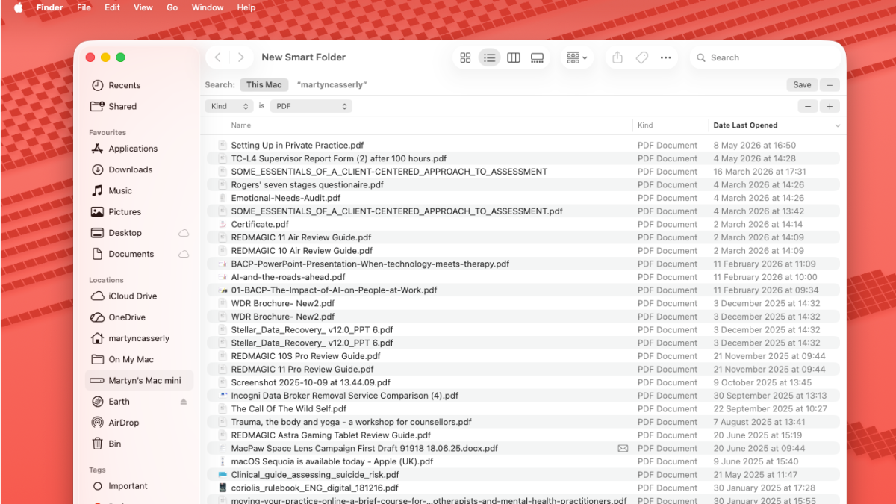This screenshot has height=504, width=896.
Task: Add a new search criteria row
Action: click(x=830, y=106)
